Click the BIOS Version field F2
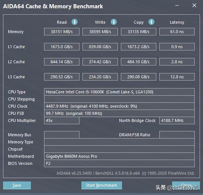Screen dimensions: 203x195 pos(119,163)
